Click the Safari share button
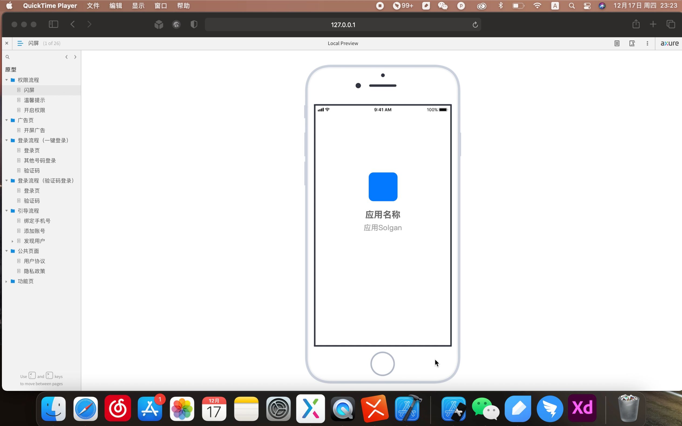Image resolution: width=682 pixels, height=426 pixels. 636,24
